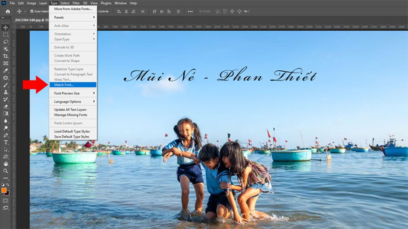Select the Zoom magnifier tool
The width and height of the screenshot is (408, 229).
(6, 171)
